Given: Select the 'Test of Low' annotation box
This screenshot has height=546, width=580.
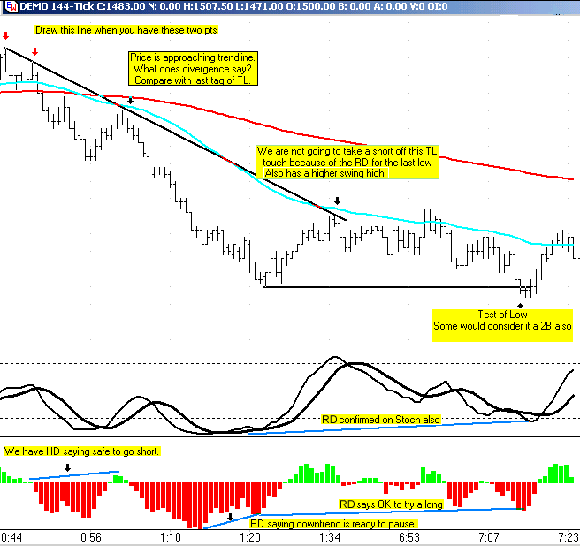Looking at the screenshot, I should 501,320.
